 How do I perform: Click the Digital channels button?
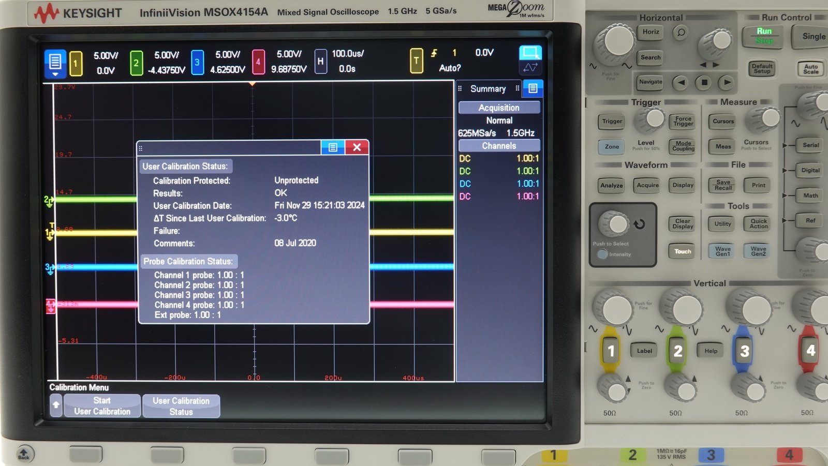coord(810,170)
